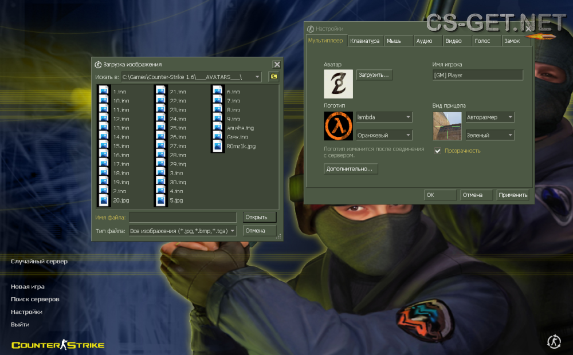The height and width of the screenshot is (355, 573).
Task: Click OK in the Настройки window
Action: (x=440, y=195)
